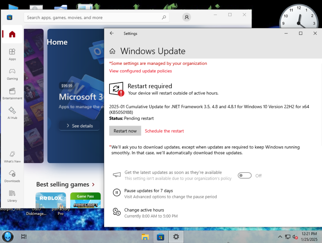Click the Settings home icon beside Windows Update
The width and height of the screenshot is (322, 243).
(x=112, y=51)
